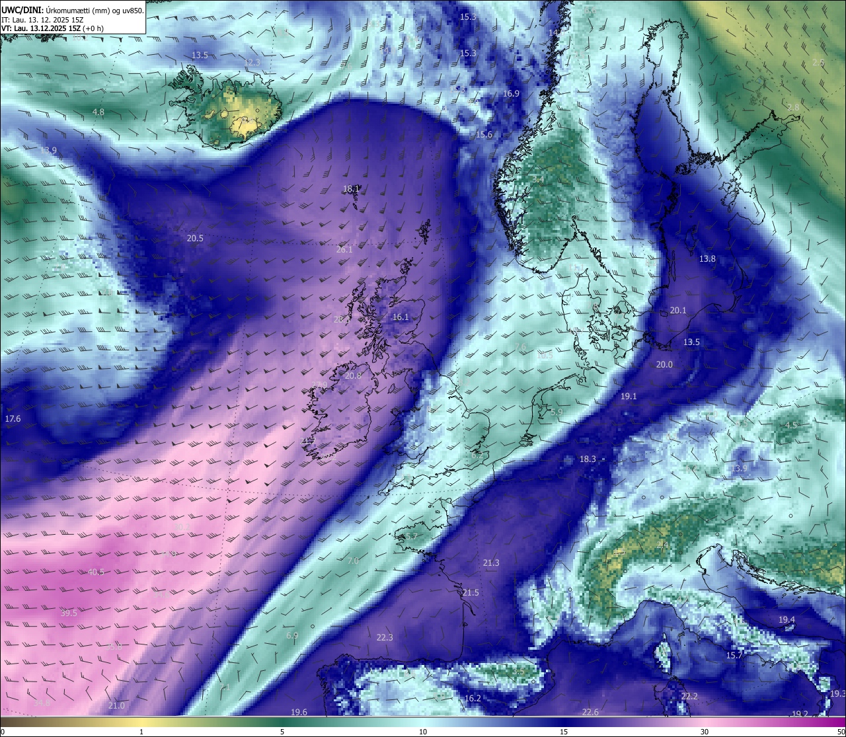Click the 20.1 value label
This screenshot has width=846, height=737.
click(x=678, y=311)
